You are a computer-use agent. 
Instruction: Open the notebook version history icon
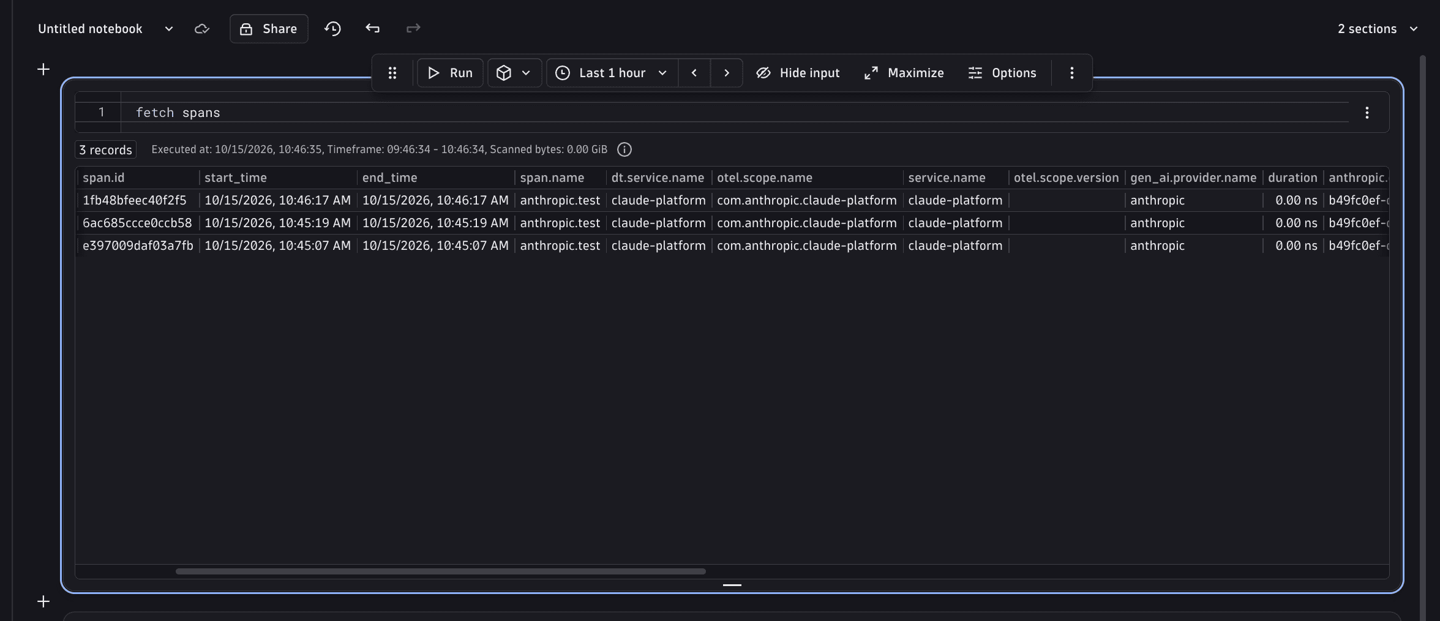[x=332, y=29]
